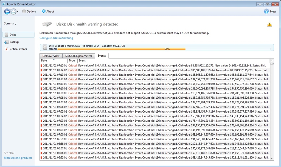Switch to S.M.A.R.T. parameters tab

(78, 56)
